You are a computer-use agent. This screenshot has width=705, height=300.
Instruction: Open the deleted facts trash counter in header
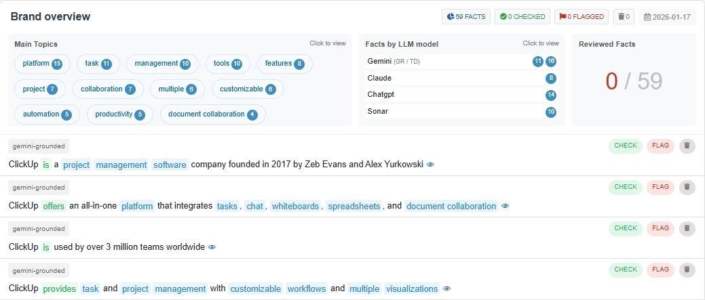pos(624,17)
